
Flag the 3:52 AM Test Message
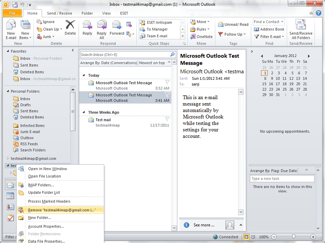167,82
